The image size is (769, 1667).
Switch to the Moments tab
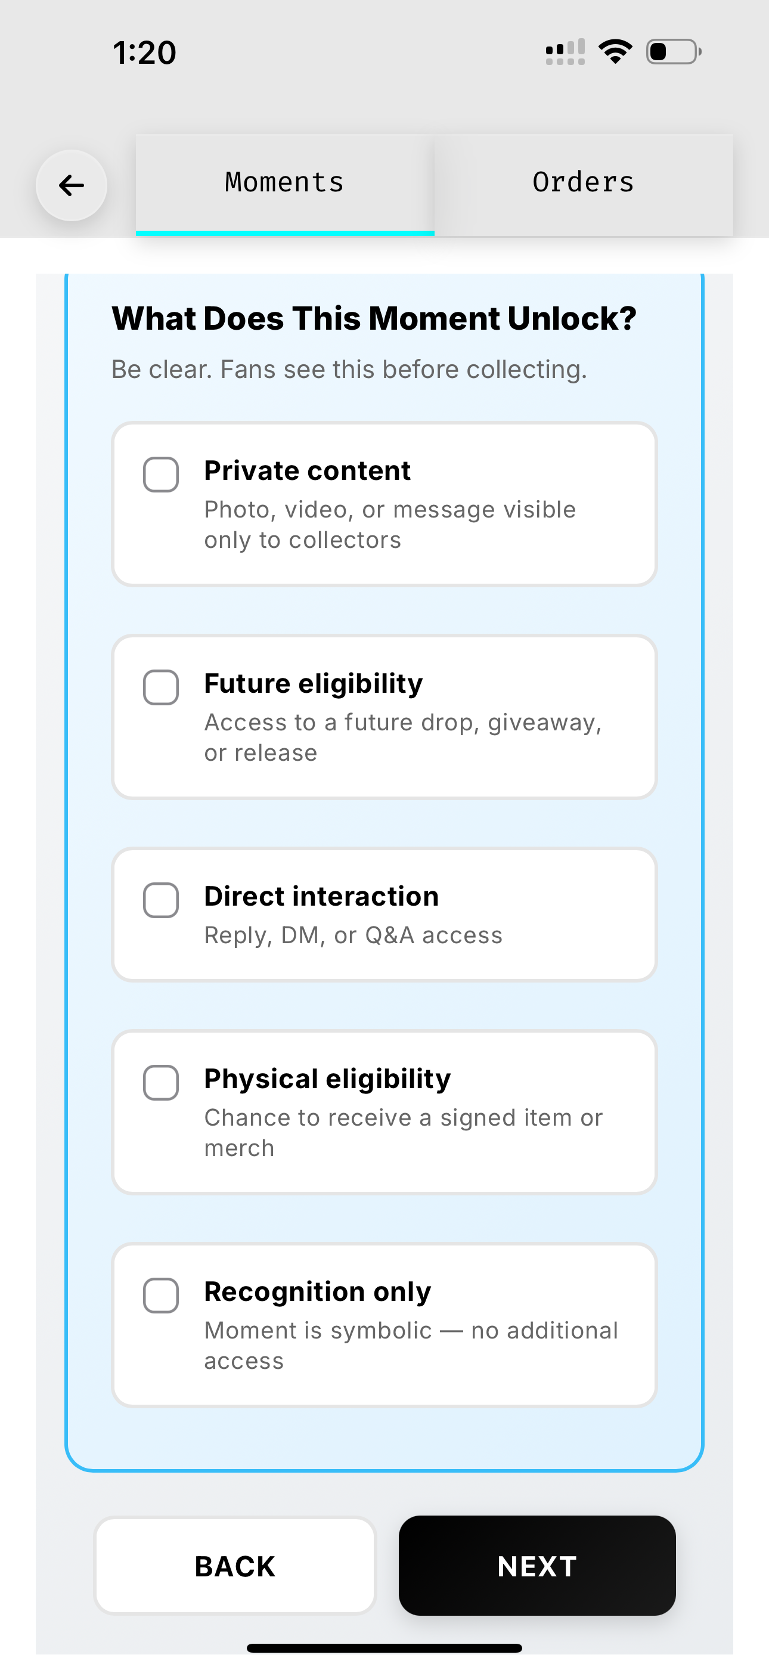coord(285,182)
